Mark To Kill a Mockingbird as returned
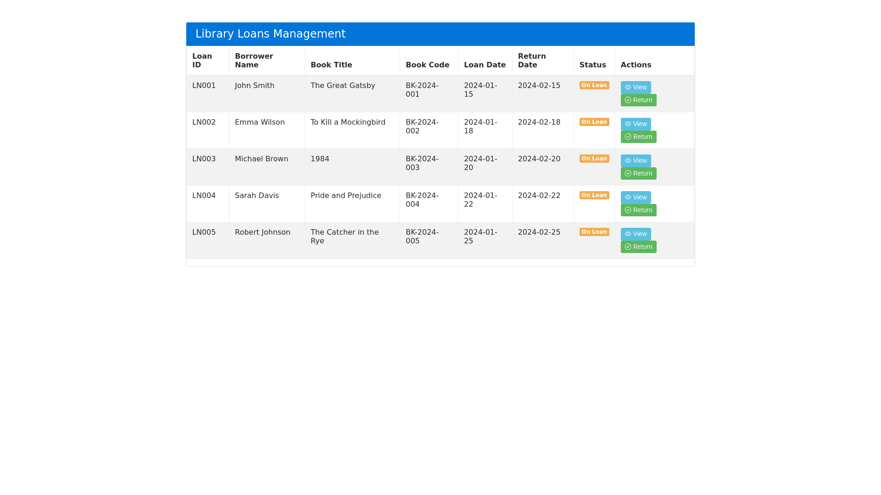 tap(638, 137)
